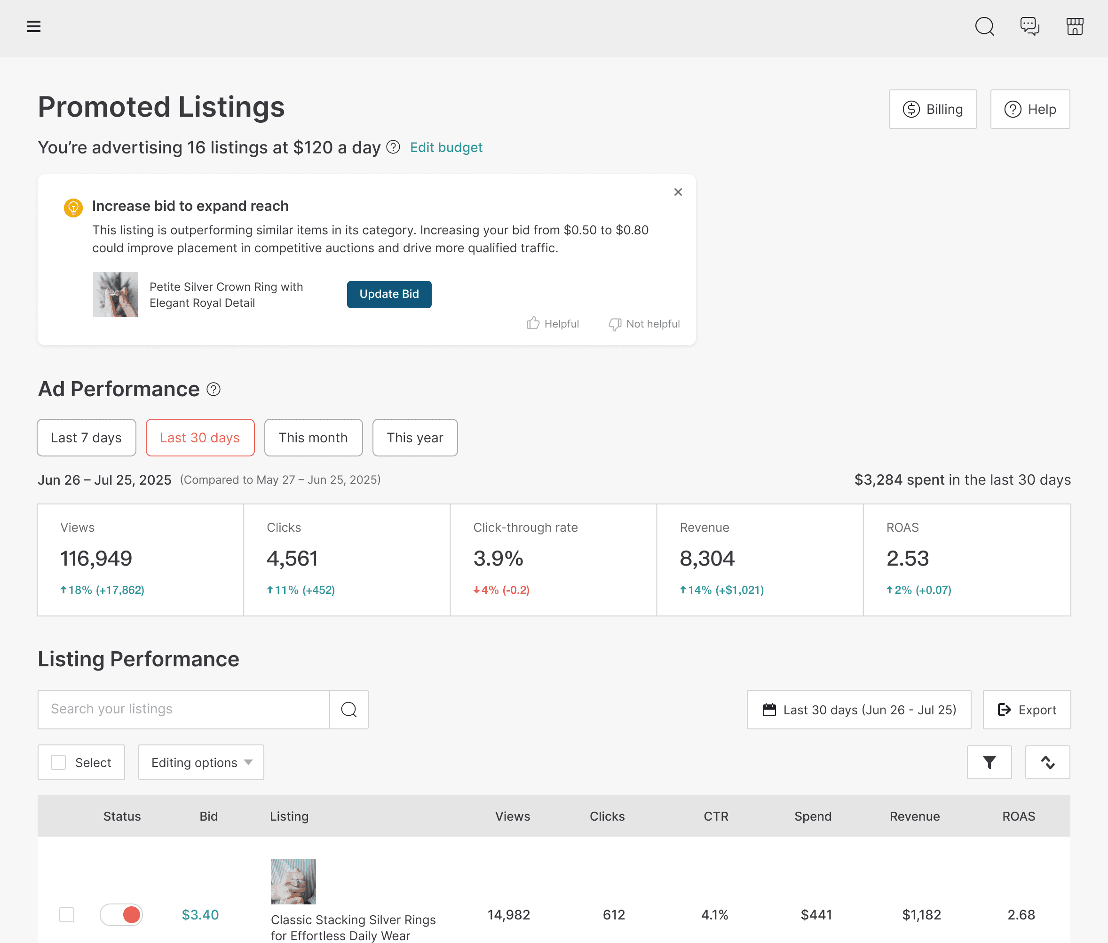
Task: Mark the suggestion as Not helpful
Action: pos(644,323)
